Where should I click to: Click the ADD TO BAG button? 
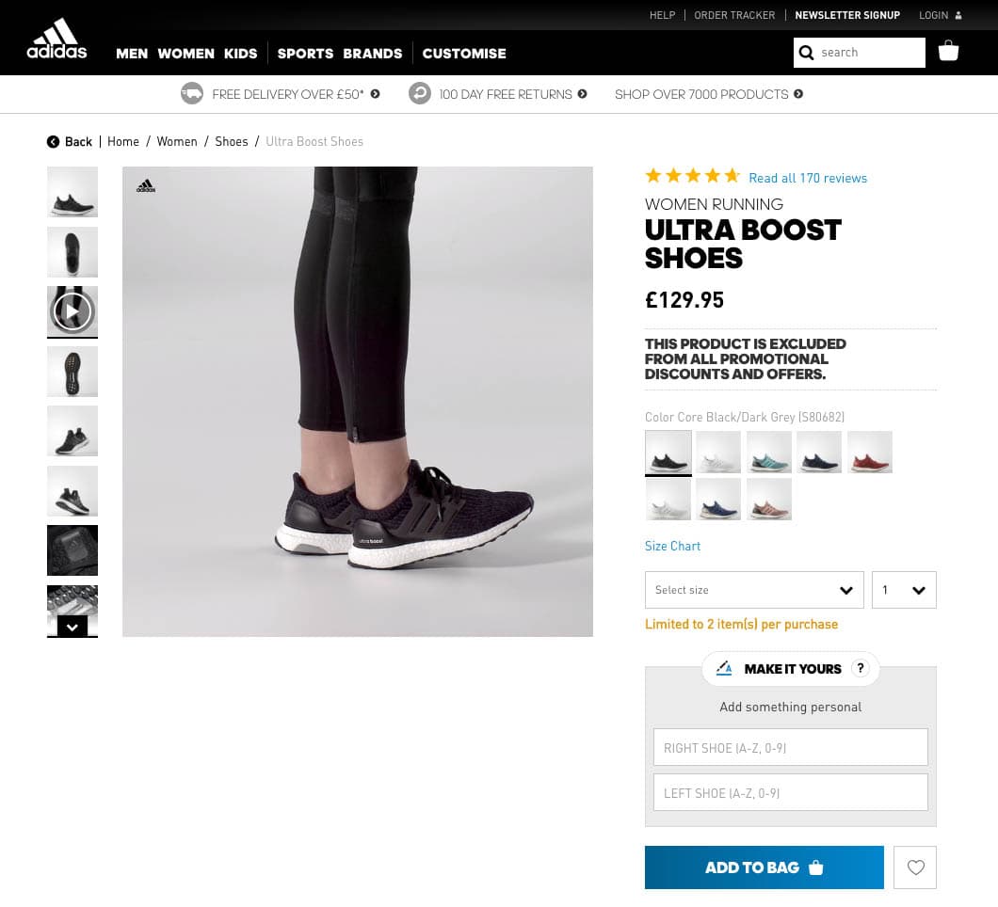point(764,867)
